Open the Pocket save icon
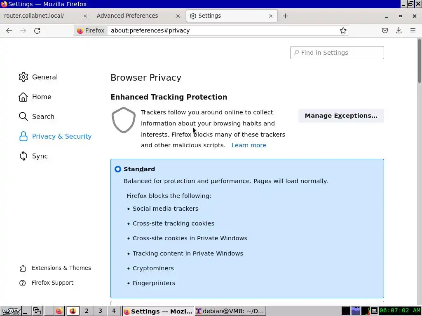 pyautogui.click(x=385, y=30)
